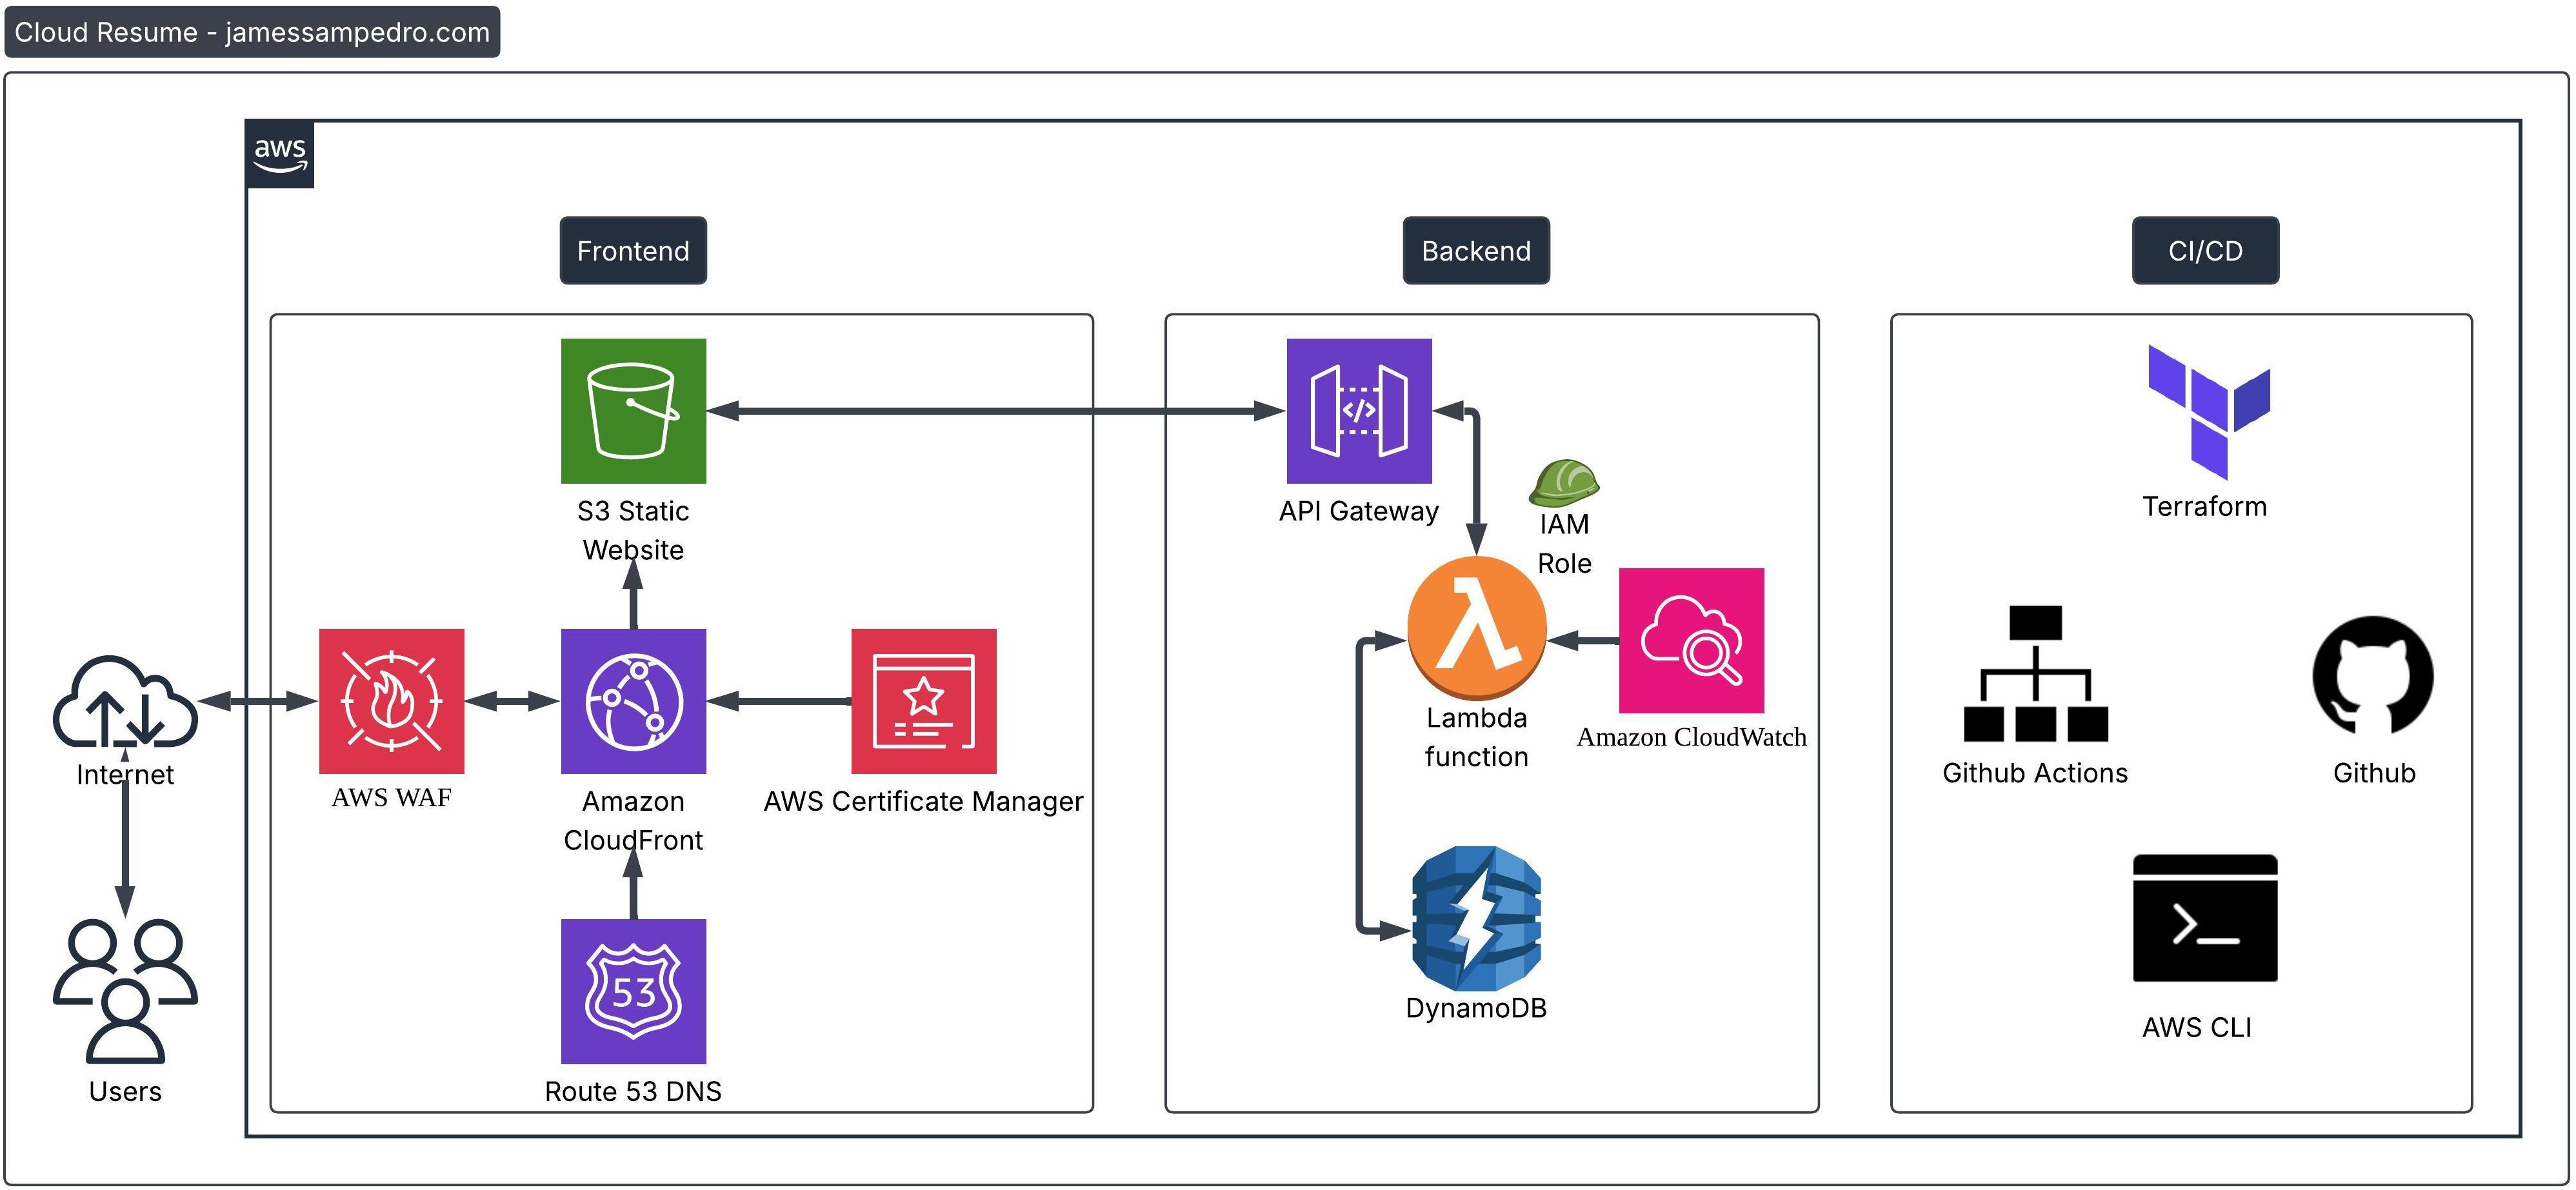Viewport: 2576px width, 1190px height.
Task: Click the Frontend section label
Action: (633, 250)
